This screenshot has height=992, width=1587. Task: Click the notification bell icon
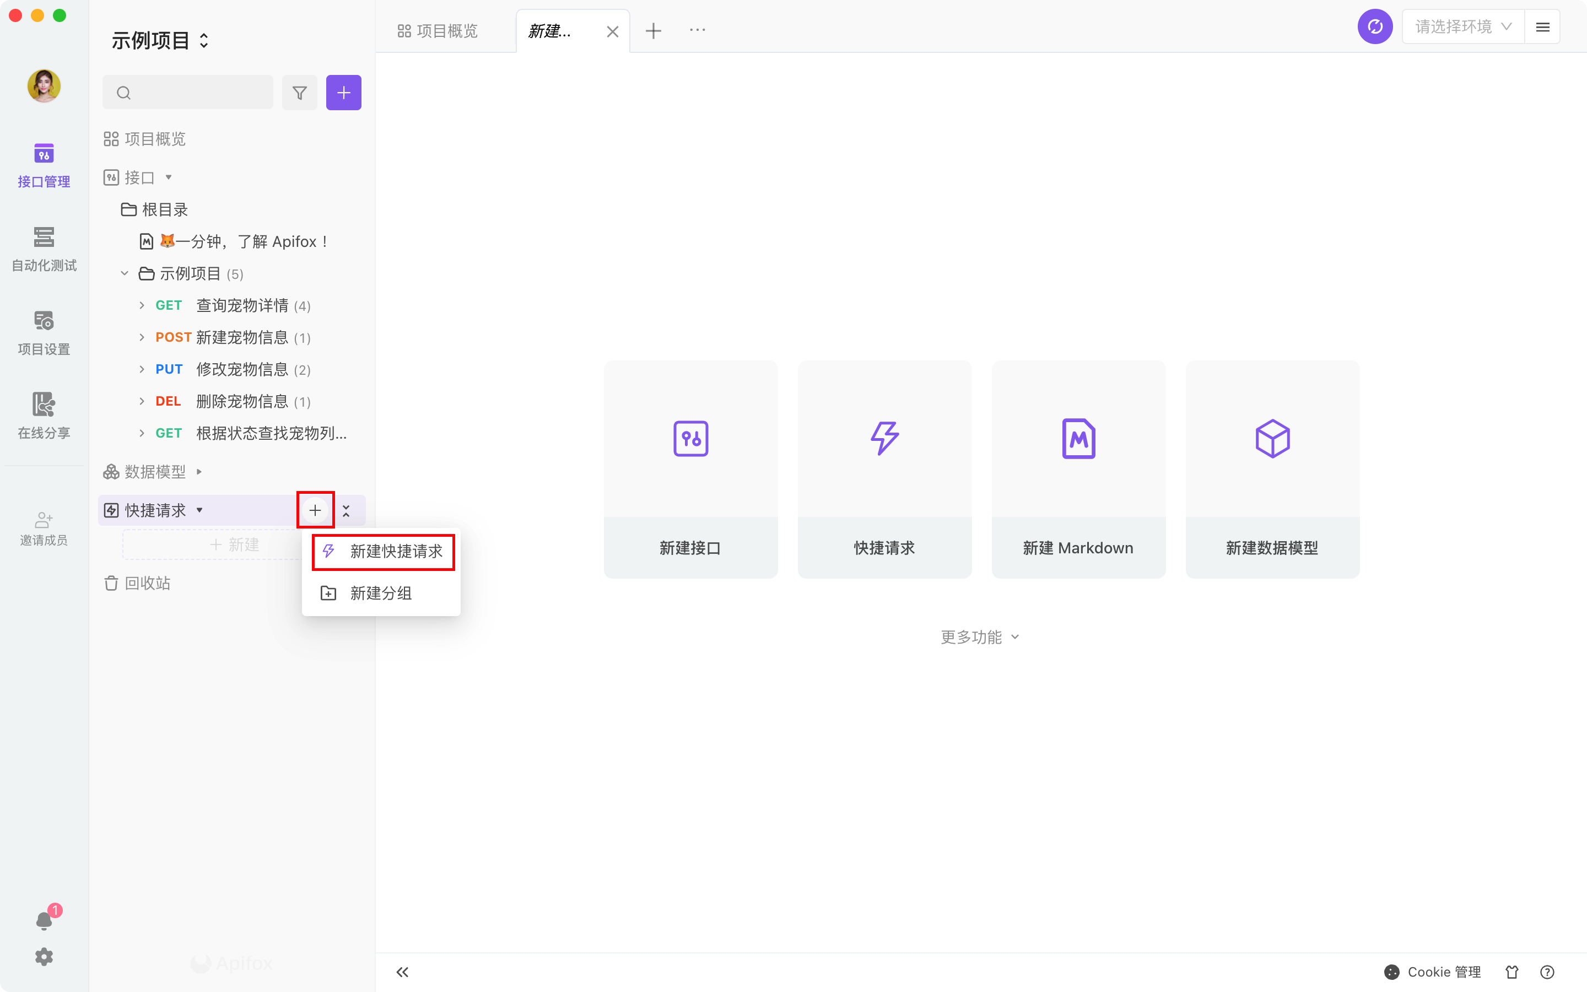click(x=44, y=920)
